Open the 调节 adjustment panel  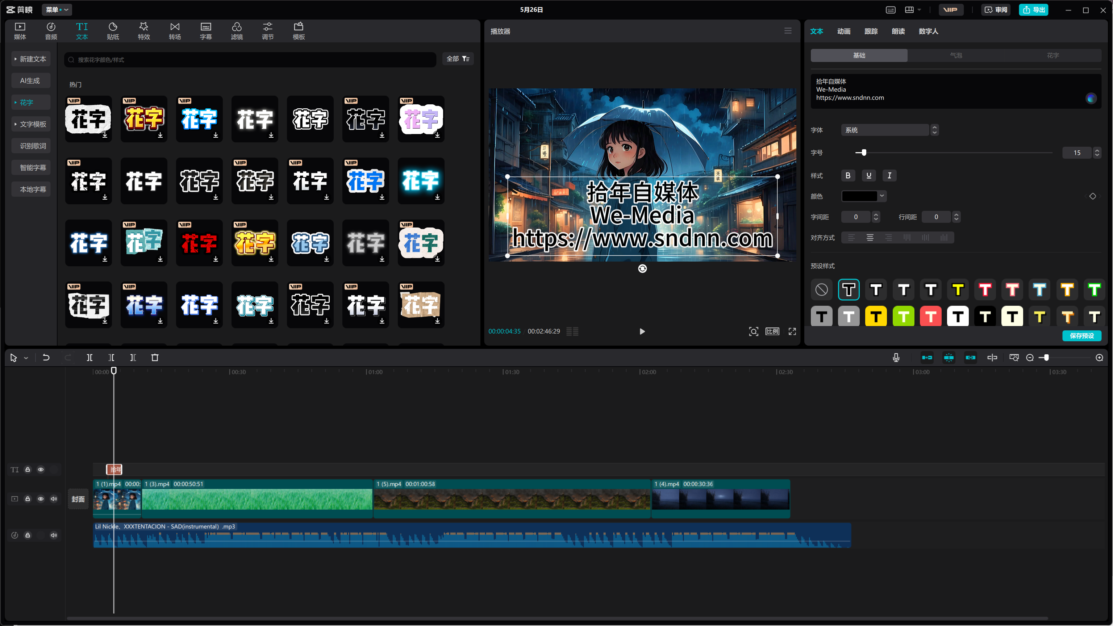tap(267, 31)
